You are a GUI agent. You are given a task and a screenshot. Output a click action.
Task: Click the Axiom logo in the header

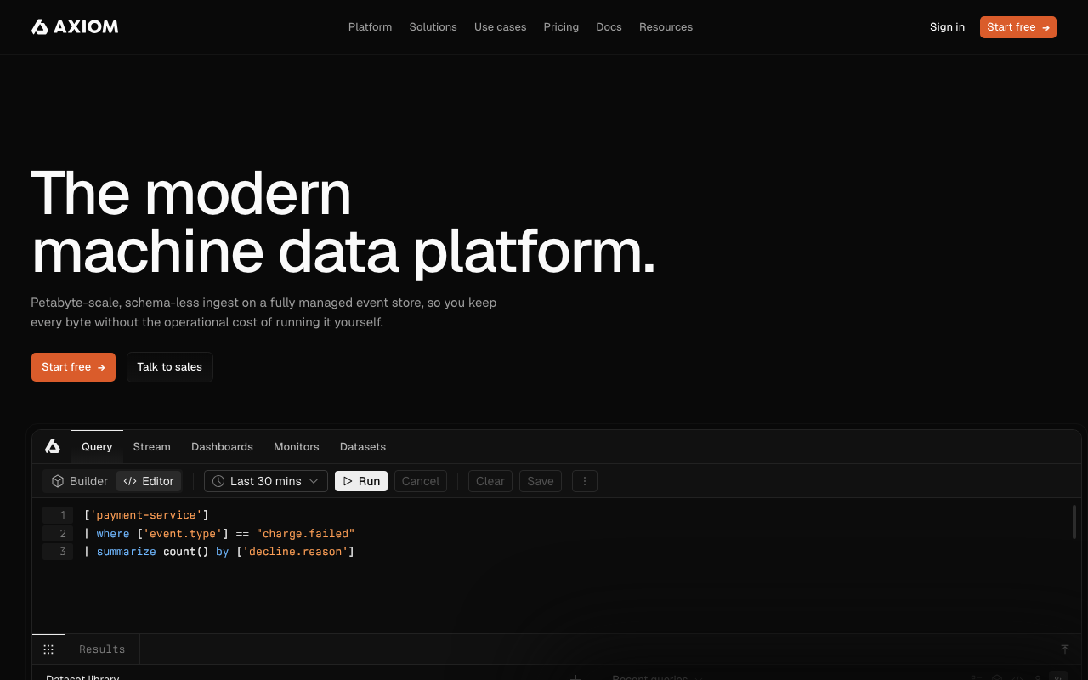tap(75, 27)
